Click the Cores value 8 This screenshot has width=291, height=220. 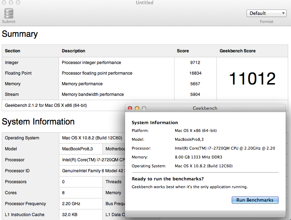pos(63,193)
